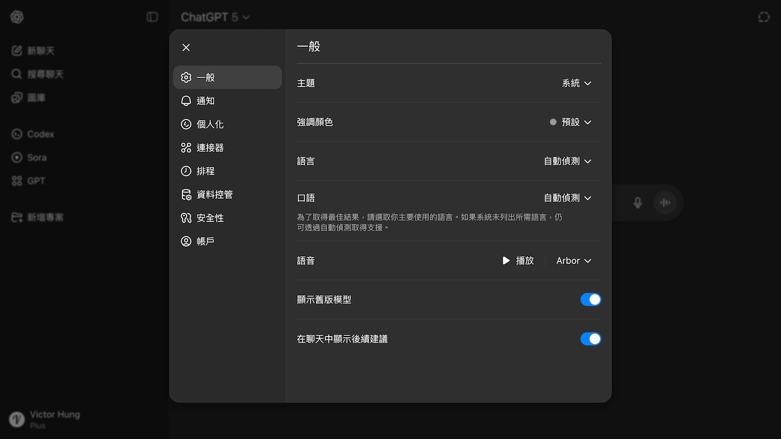Expand the 主題 theme dropdown
This screenshot has height=439, width=781.
click(577, 83)
